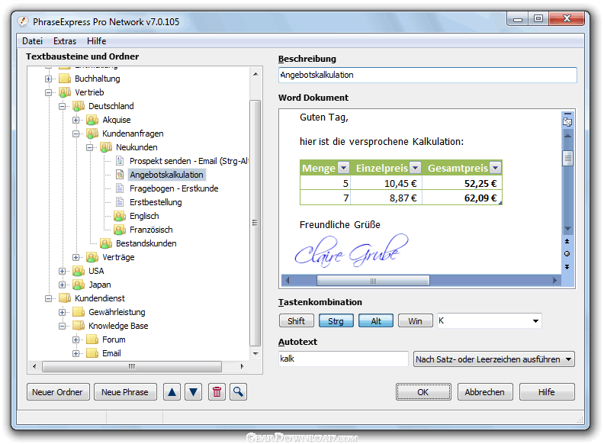Click the tree vertical scrollbar thumb

pyautogui.click(x=255, y=223)
